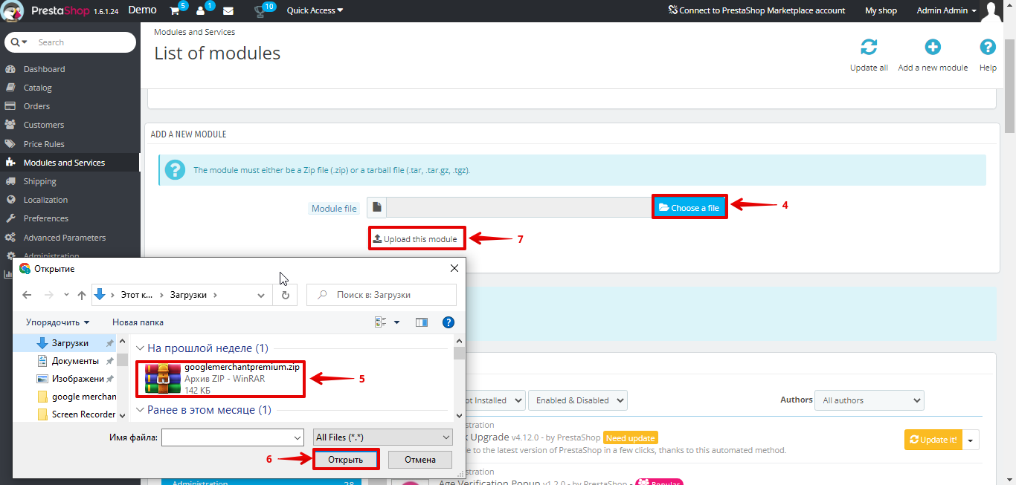Open the trophy achievements icon
Image resolution: width=1016 pixels, height=485 pixels.
pos(259,11)
